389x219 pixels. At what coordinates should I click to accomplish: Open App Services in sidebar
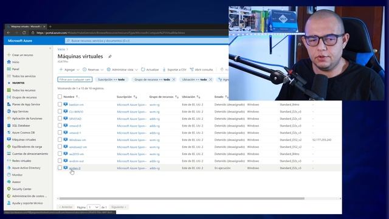pos(20,111)
